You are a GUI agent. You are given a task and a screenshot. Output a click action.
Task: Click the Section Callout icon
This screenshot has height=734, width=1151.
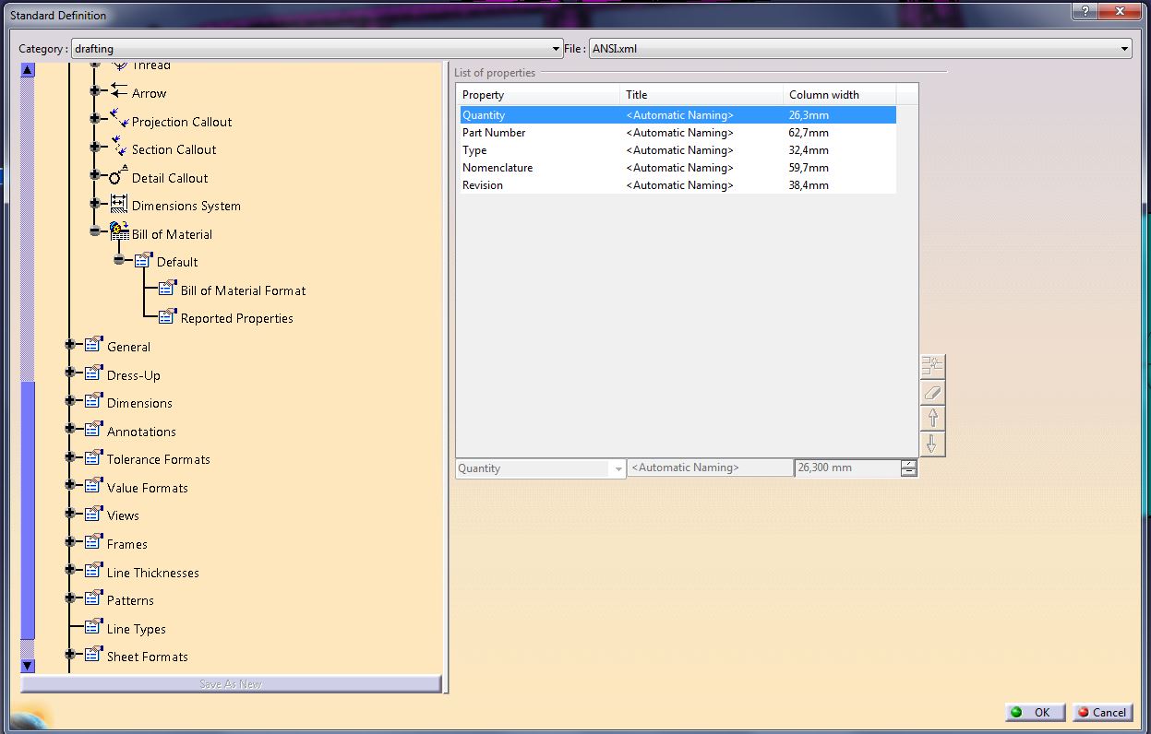pos(119,148)
